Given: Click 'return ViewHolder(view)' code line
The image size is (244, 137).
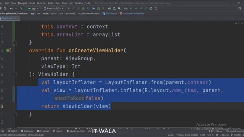Looking at the screenshot, I should [x=76, y=106].
